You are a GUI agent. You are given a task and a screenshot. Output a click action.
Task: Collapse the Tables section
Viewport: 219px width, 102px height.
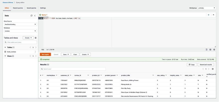coord(5,48)
